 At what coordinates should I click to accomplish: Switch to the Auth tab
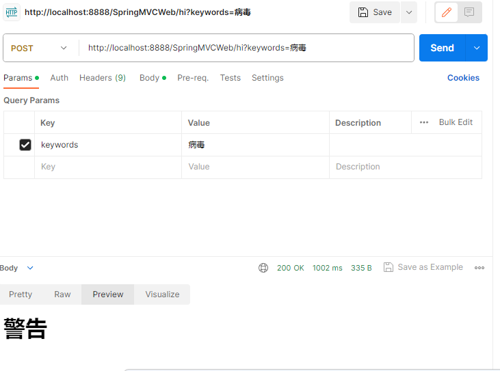tap(60, 78)
